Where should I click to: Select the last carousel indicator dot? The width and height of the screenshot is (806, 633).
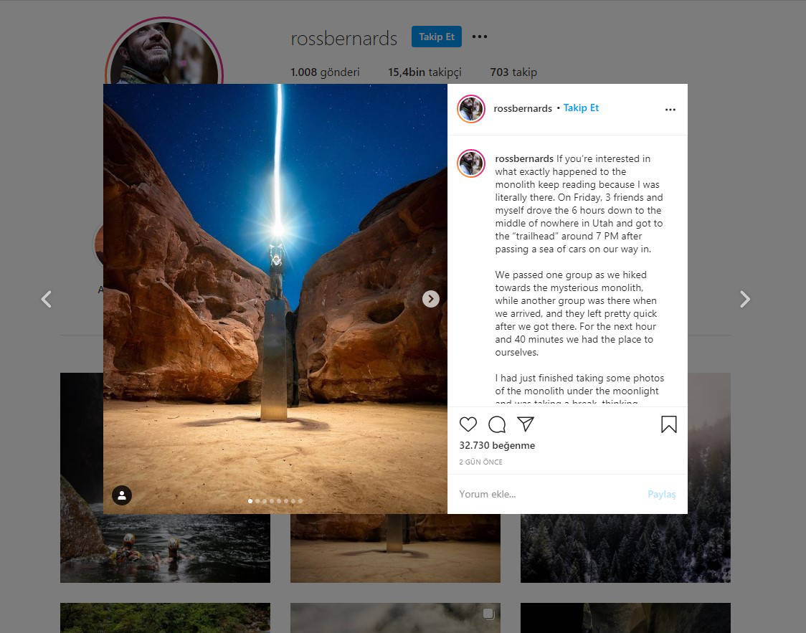(x=300, y=501)
